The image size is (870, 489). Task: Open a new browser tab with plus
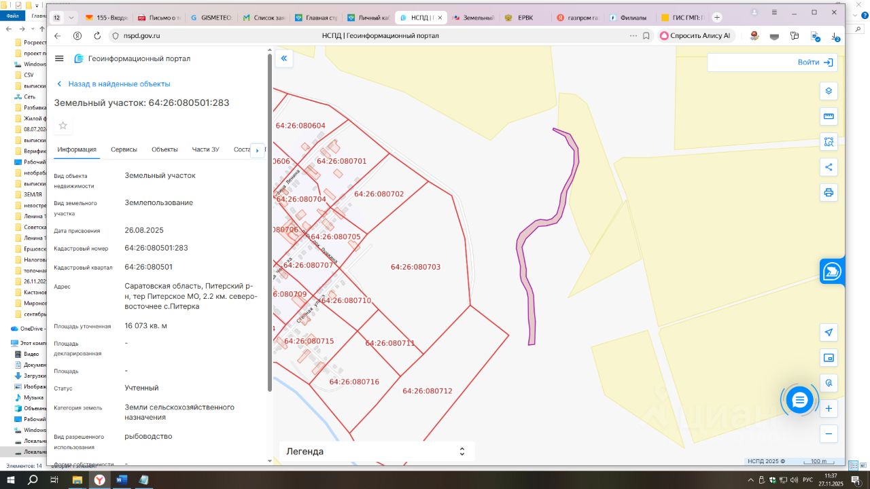point(716,18)
